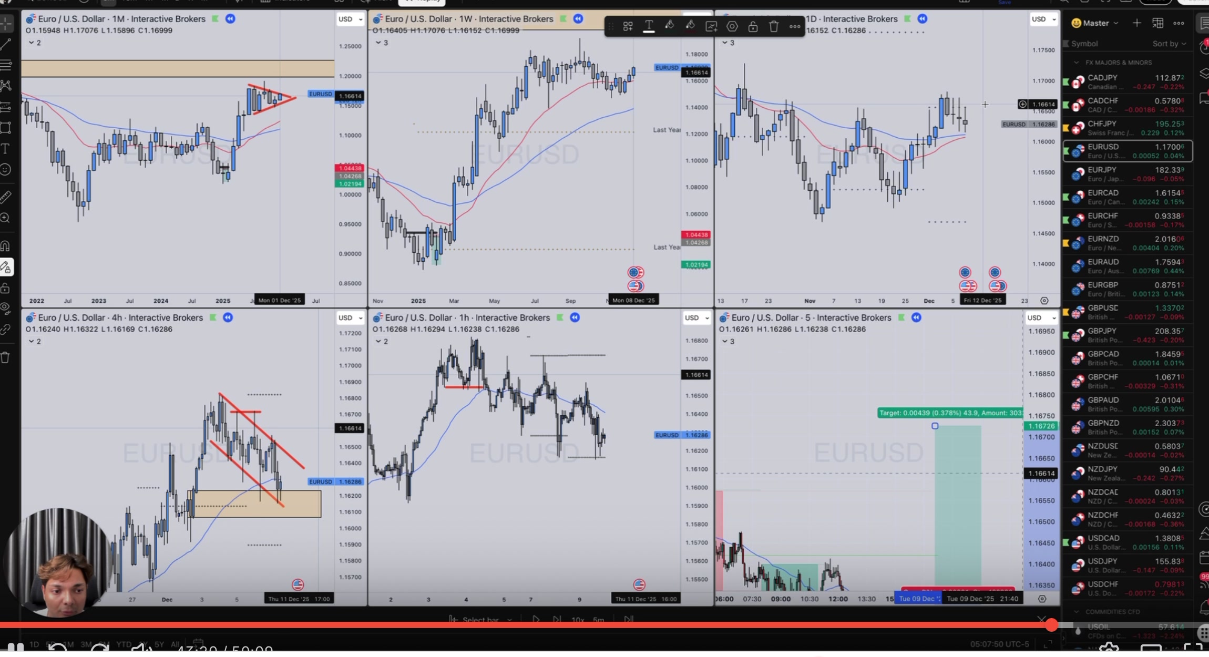
Task: Click the image snapshot icon on the floating toolbar
Action: point(711,26)
